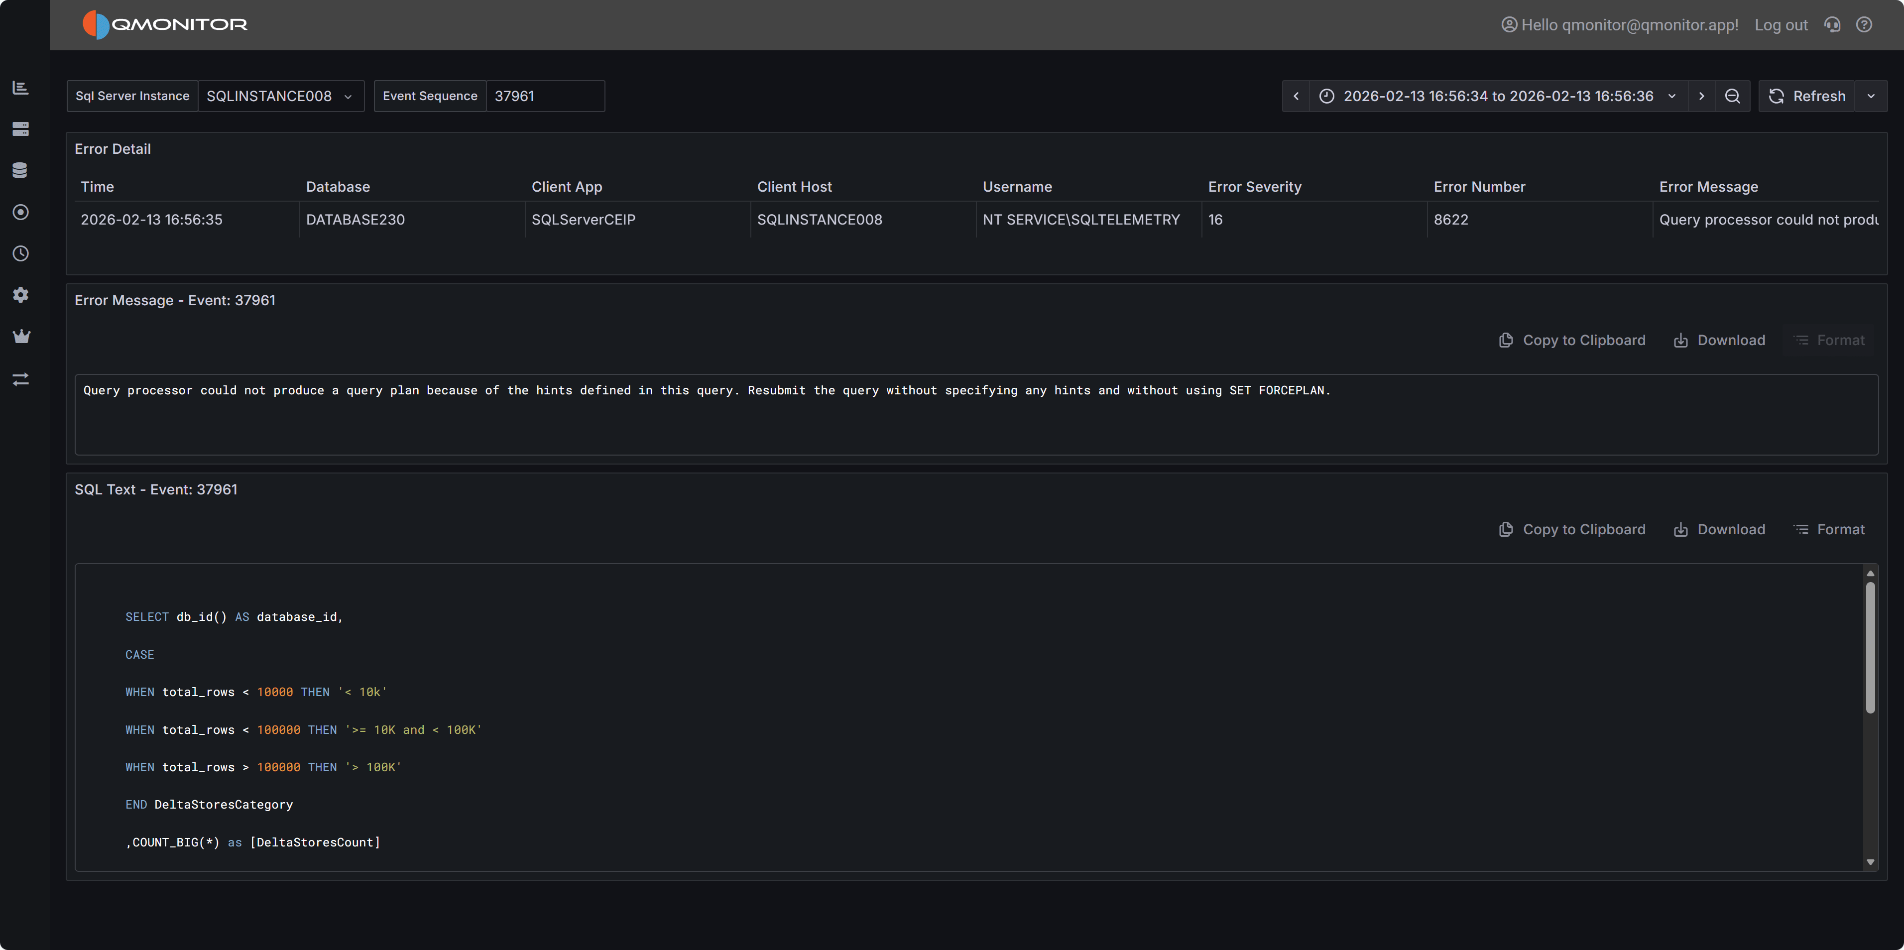The height and width of the screenshot is (950, 1904).
Task: Open the chevron next to the Refresh button
Action: [x=1872, y=96]
